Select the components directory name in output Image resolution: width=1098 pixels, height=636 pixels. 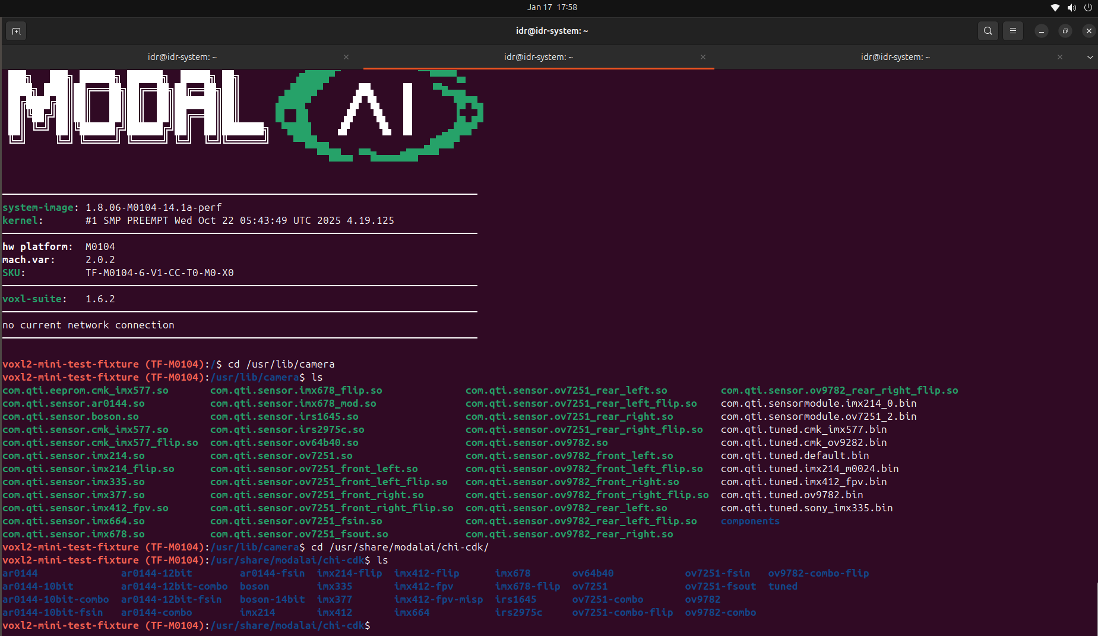749,521
